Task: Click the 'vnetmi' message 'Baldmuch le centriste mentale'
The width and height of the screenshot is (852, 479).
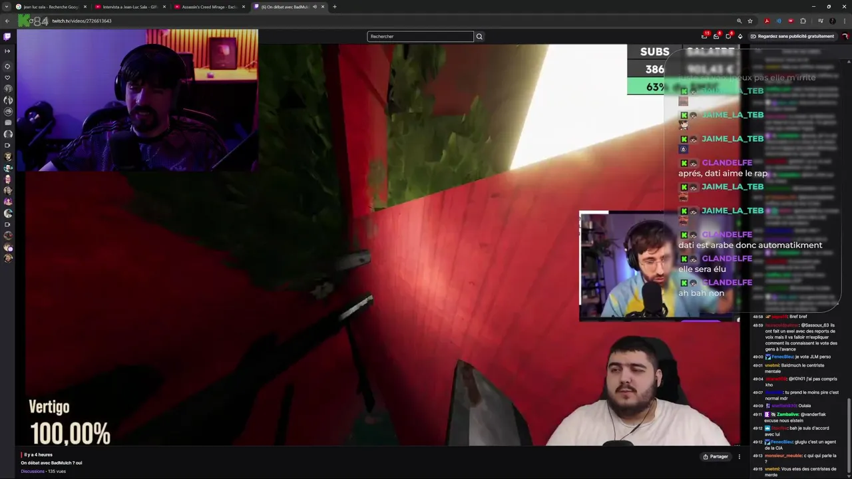Action: 794,369
